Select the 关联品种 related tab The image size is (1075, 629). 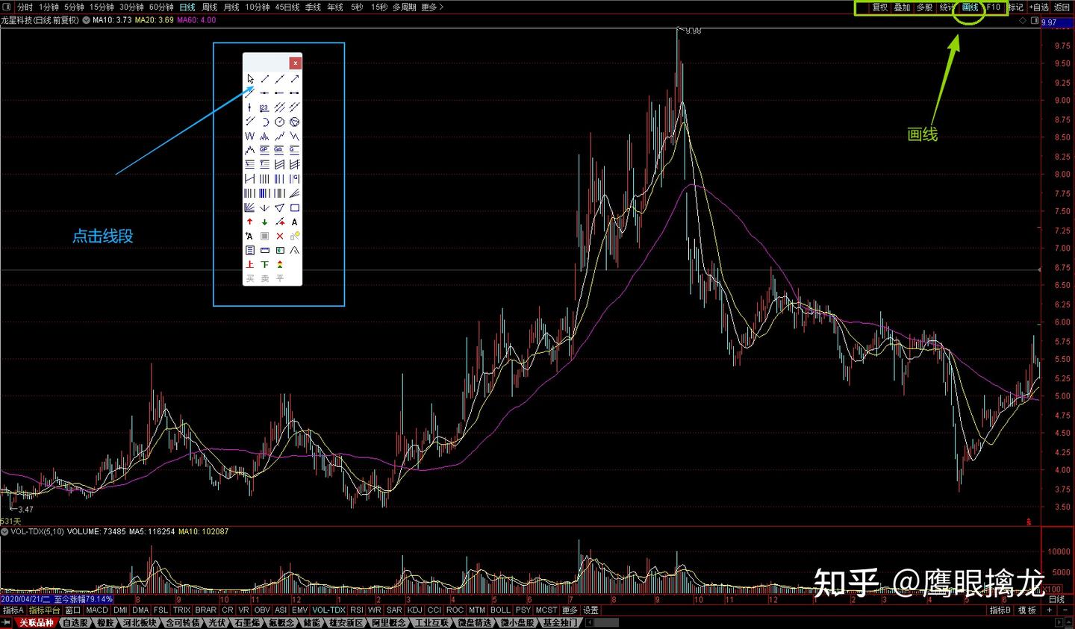click(x=37, y=622)
